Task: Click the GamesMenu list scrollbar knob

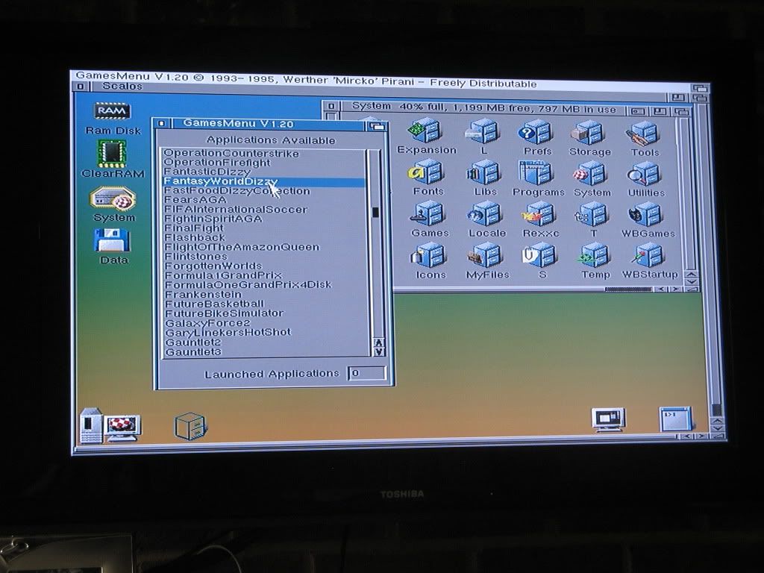Action: coord(375,213)
